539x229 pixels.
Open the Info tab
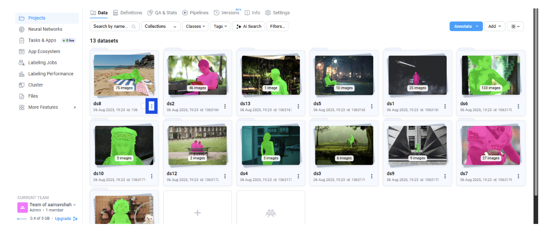pos(252,13)
